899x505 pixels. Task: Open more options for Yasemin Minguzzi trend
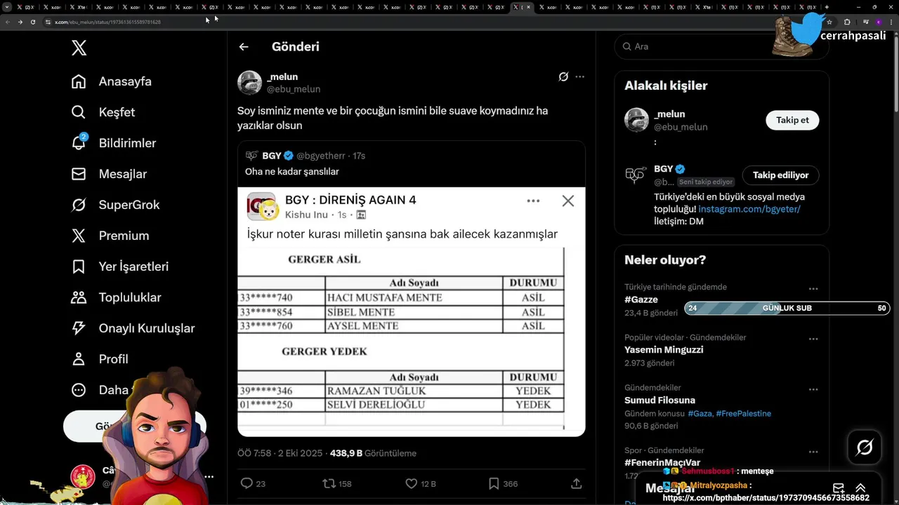(813, 339)
